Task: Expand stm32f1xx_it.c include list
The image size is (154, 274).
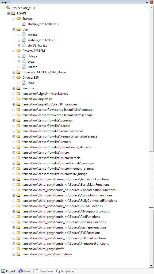Action: 19,45
